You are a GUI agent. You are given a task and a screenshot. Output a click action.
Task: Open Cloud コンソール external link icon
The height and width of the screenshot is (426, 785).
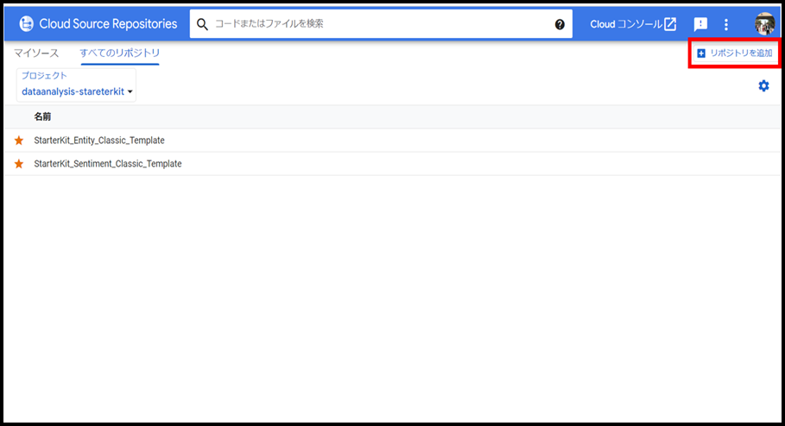(670, 24)
